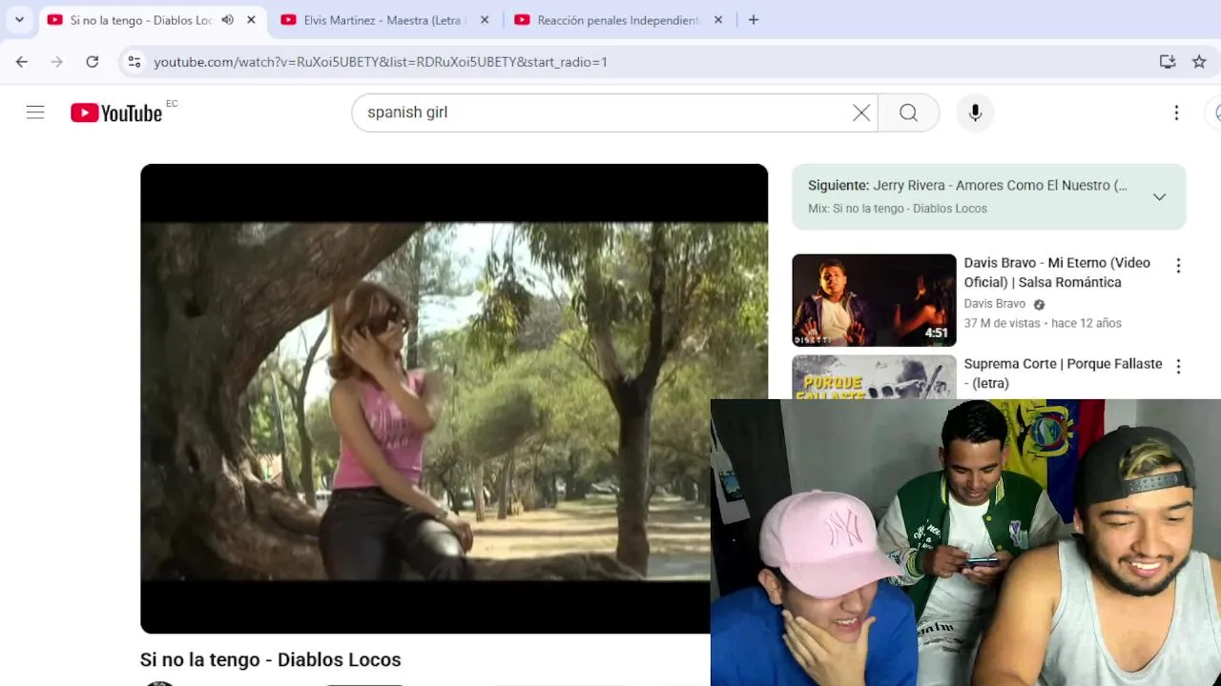Open 'Davis Bravo - Mi Eterno (Video Oficial)' title
The width and height of the screenshot is (1221, 686).
1057,272
